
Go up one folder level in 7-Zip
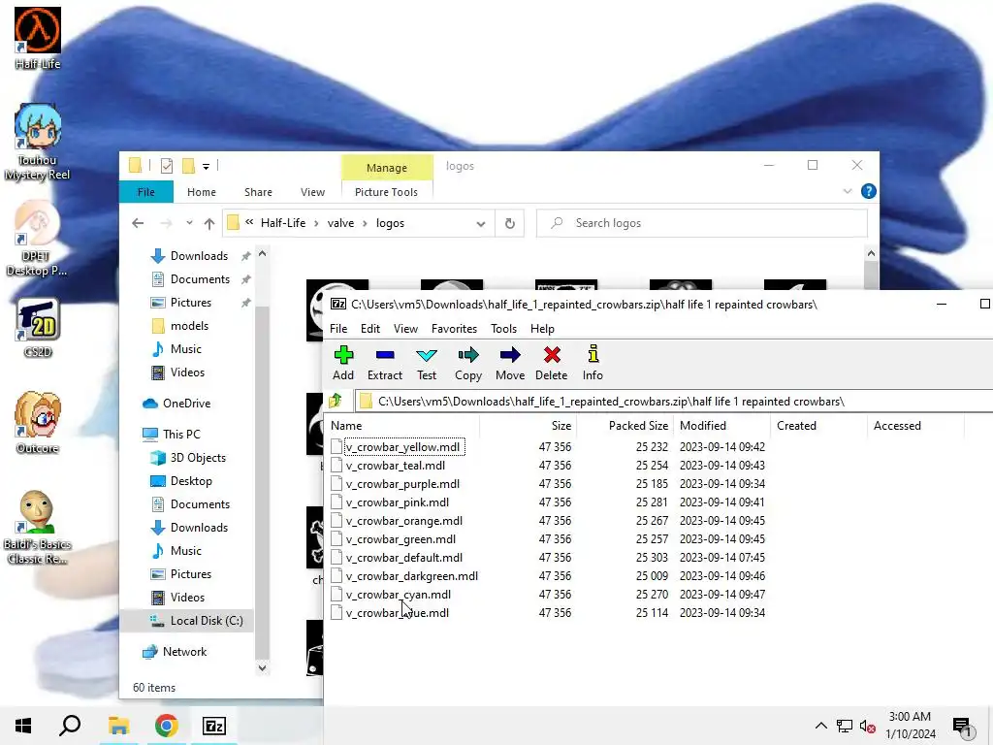pyautogui.click(x=336, y=401)
